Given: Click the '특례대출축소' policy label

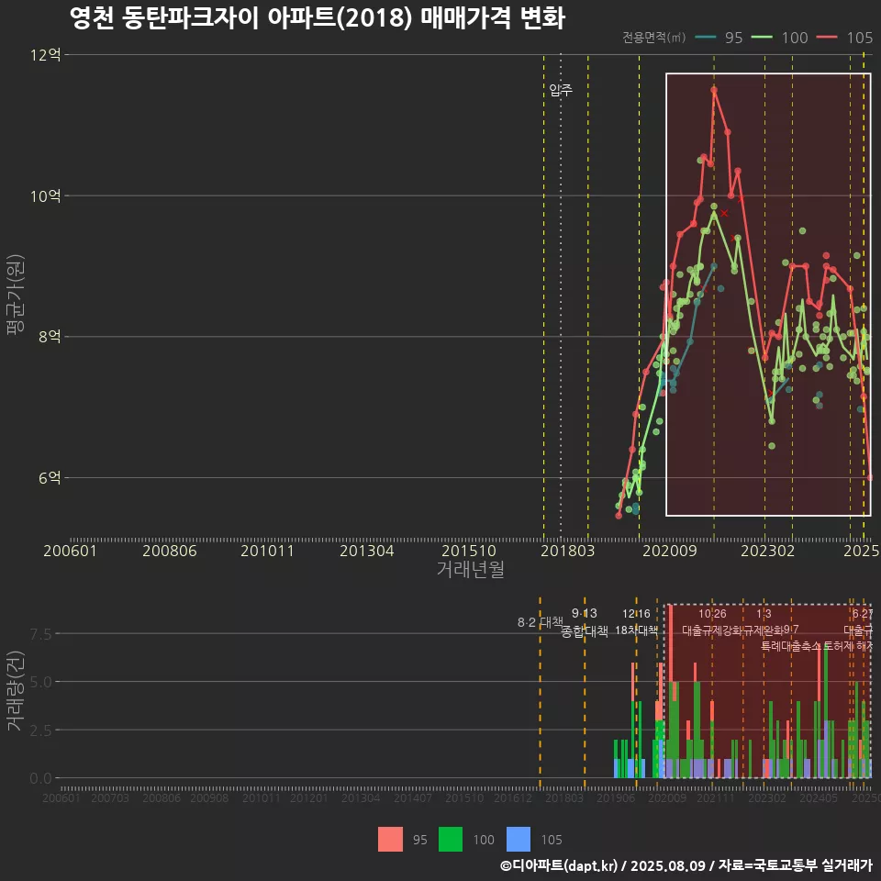Looking at the screenshot, I should click(x=791, y=646).
